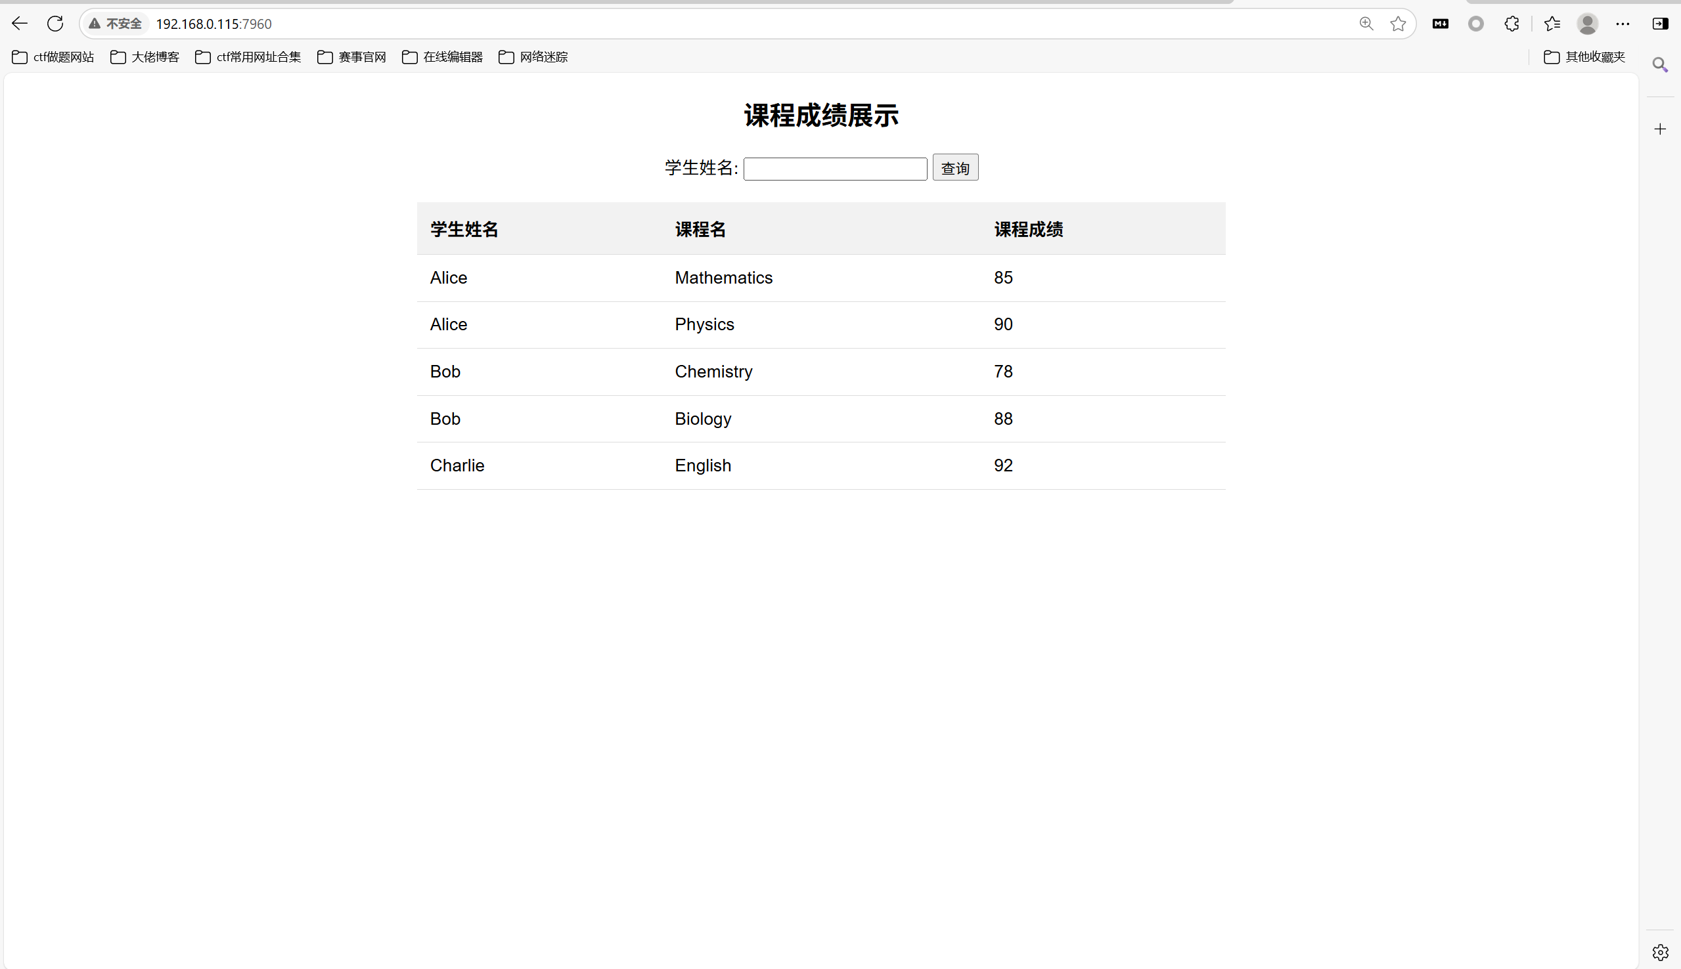Viewport: 1681px width, 969px height.
Task: Click the 学生姓名 column header
Action: click(x=464, y=230)
